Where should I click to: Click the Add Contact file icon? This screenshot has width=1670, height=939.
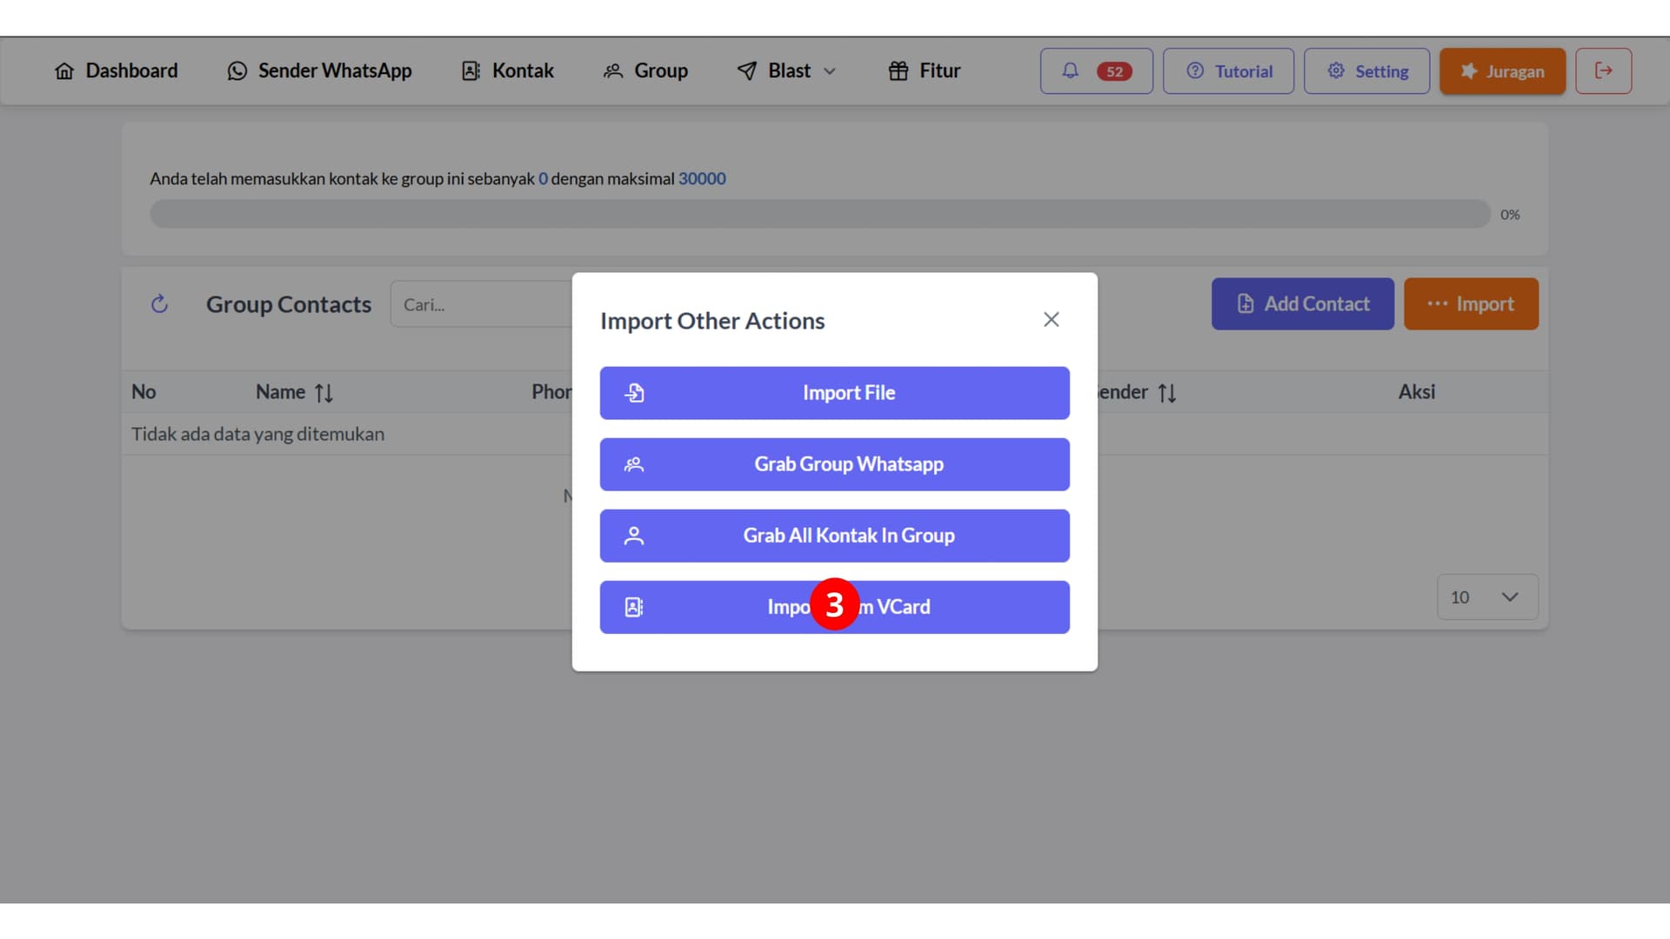(x=1246, y=303)
